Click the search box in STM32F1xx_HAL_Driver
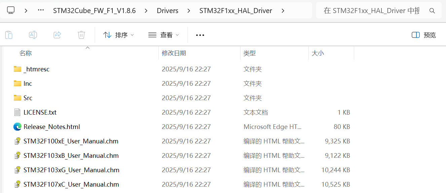 [372, 11]
